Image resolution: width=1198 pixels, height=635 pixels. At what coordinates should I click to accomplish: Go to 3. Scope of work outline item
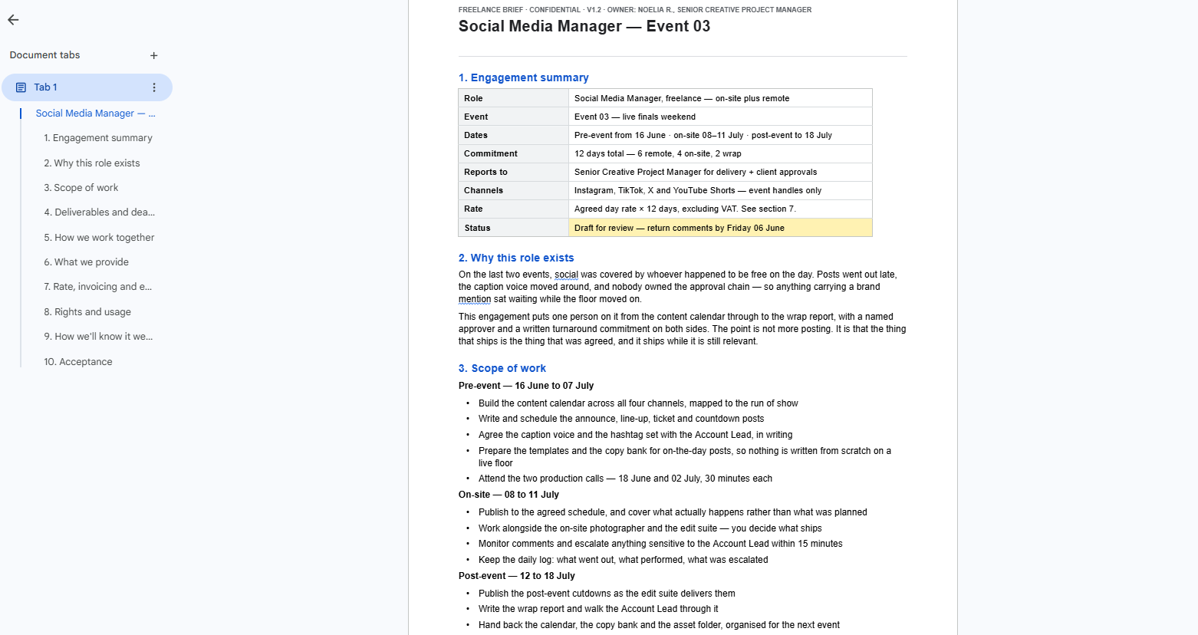pyautogui.click(x=81, y=188)
